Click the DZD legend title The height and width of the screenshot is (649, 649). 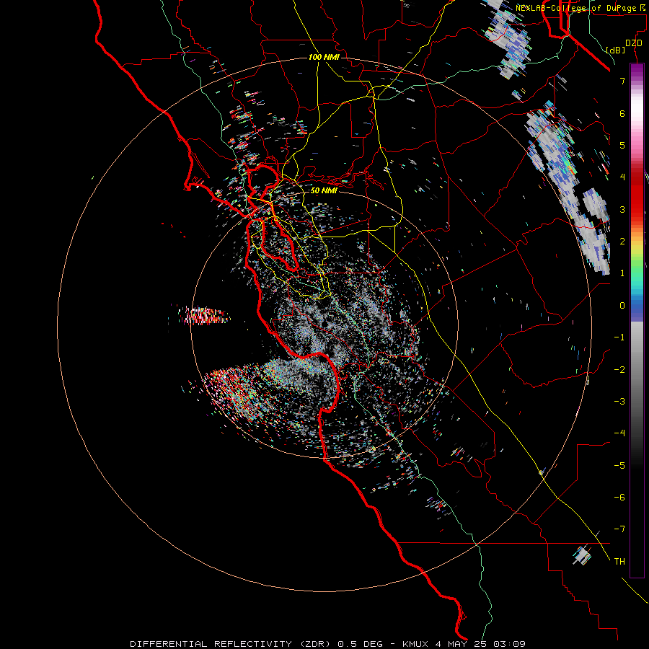[634, 43]
